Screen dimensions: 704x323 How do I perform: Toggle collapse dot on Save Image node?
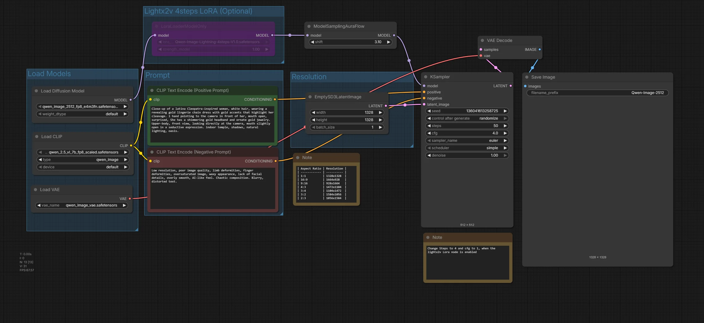tap(527, 77)
